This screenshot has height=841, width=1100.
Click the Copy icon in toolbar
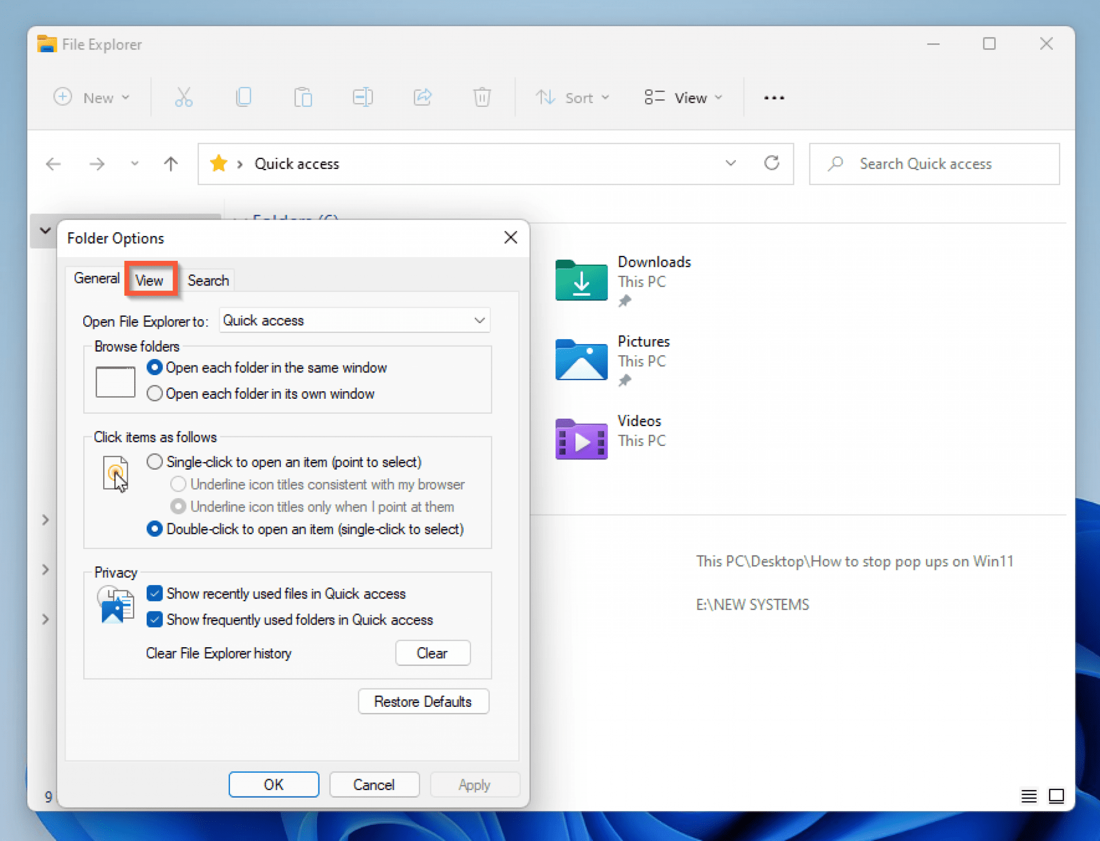243,97
